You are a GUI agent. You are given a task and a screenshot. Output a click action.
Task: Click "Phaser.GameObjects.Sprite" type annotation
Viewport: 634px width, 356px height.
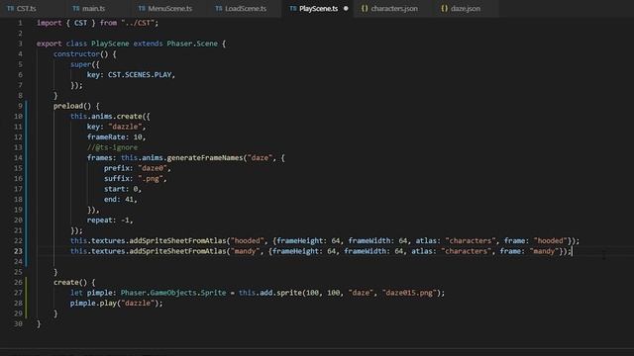173,293
